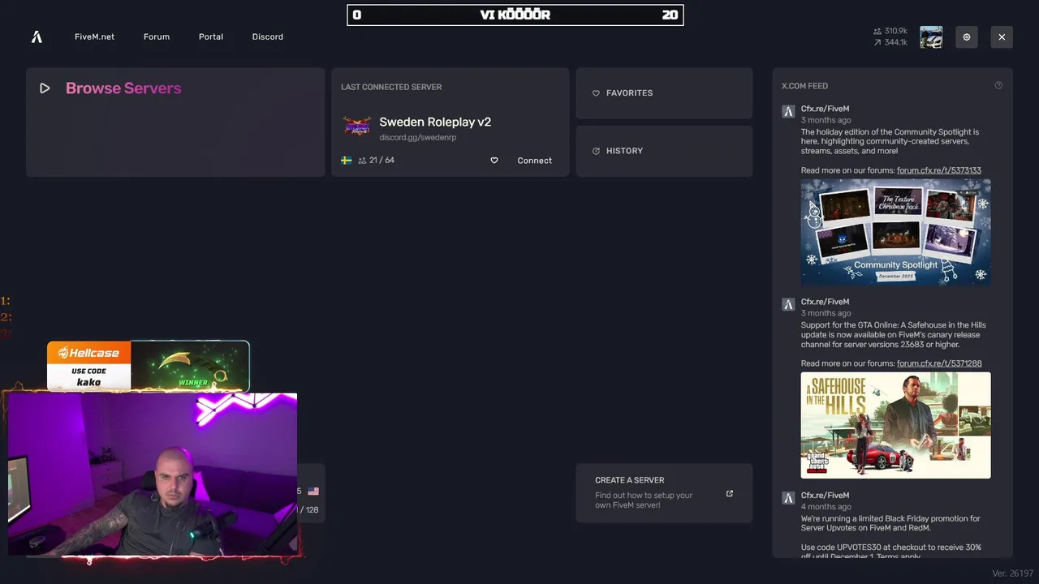Click the 310.9k players online stat
Viewport: 1039px width, 584px height.
coord(890,31)
